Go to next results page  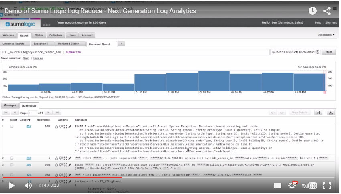pos(48,113)
